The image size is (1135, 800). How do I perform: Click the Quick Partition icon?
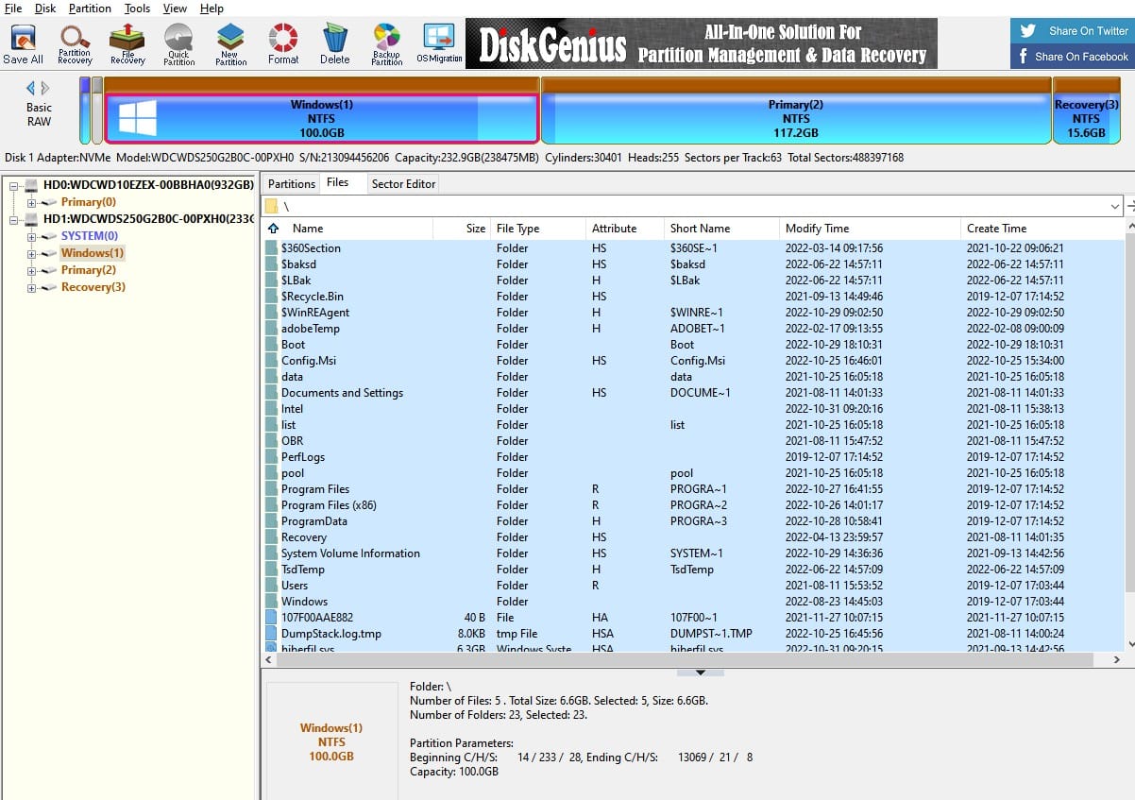point(178,43)
